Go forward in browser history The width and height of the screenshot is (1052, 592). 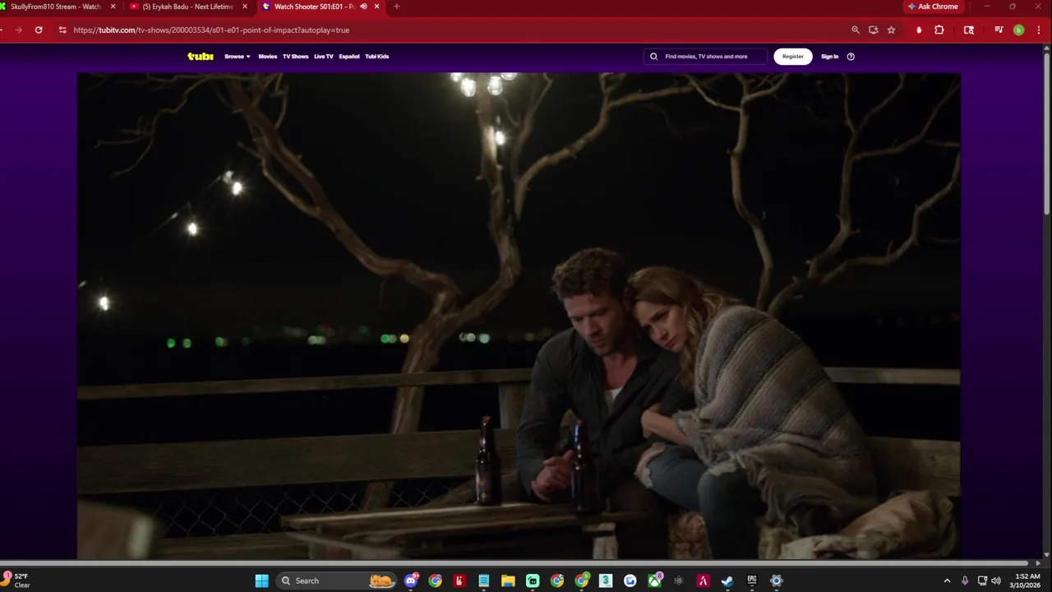tap(18, 30)
